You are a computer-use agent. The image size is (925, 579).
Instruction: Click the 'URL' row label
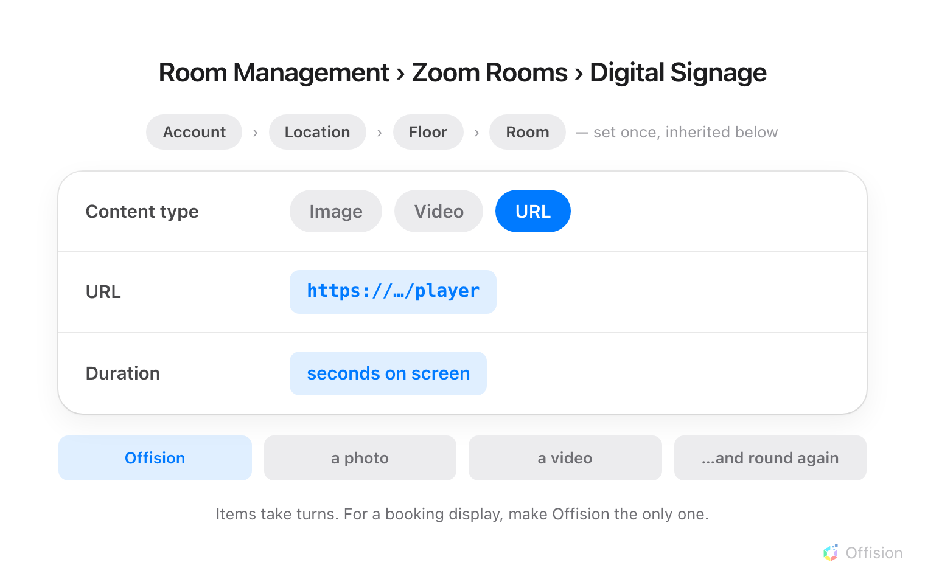(x=103, y=292)
